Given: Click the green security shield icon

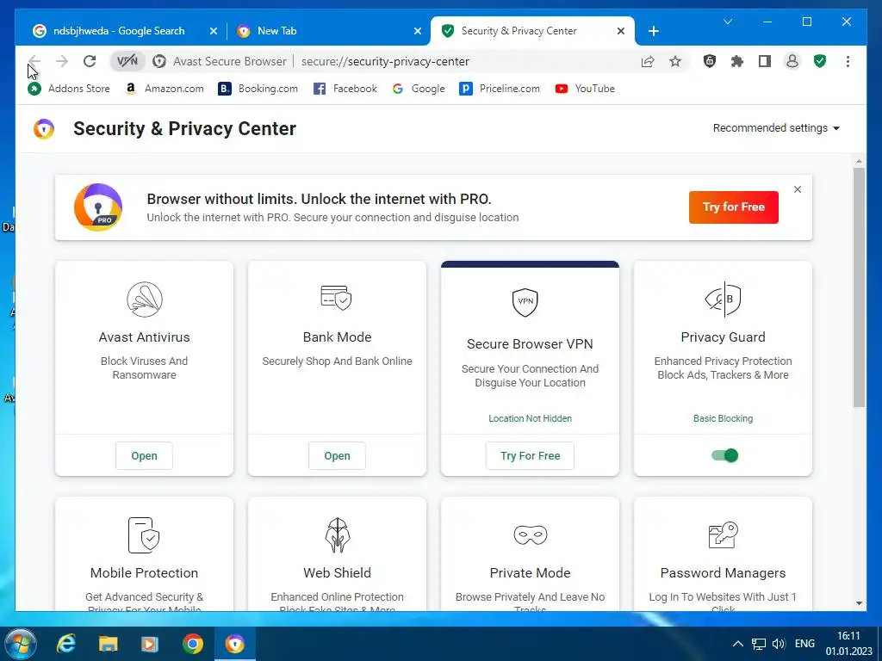Looking at the screenshot, I should 820,61.
